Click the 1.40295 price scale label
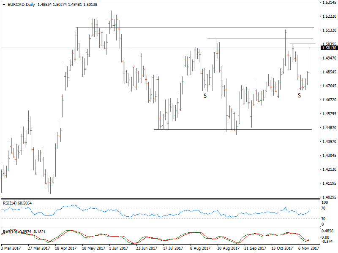338x253 pixels. click(x=328, y=197)
